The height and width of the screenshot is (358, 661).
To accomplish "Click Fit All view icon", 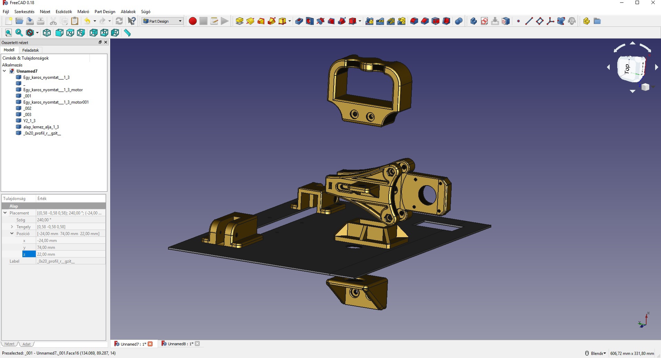I will [x=9, y=33].
